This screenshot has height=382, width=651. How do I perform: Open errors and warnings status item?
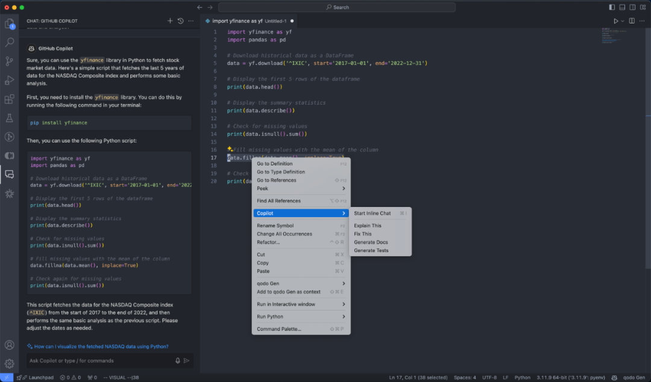click(71, 377)
